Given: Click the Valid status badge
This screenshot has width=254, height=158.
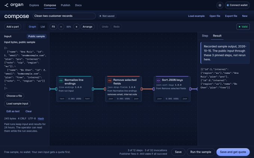Looking at the screenshot, I should (243, 27).
